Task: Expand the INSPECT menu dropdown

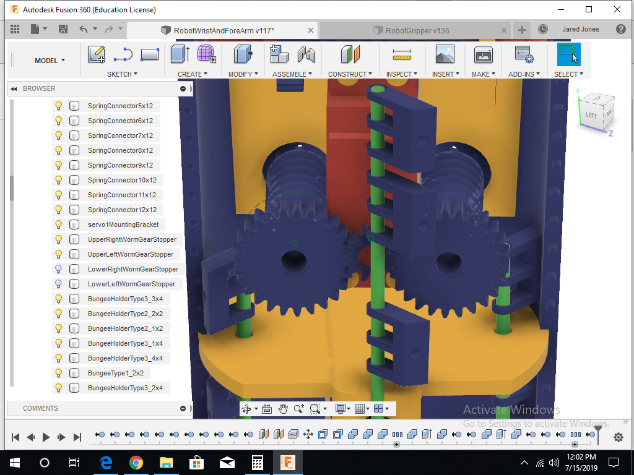Action: tap(401, 74)
